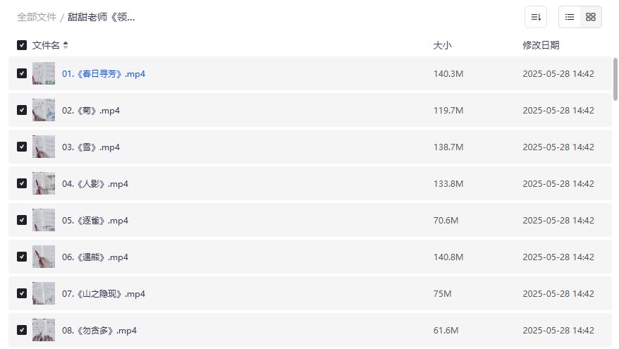Click the 修改日期 column header

point(541,45)
